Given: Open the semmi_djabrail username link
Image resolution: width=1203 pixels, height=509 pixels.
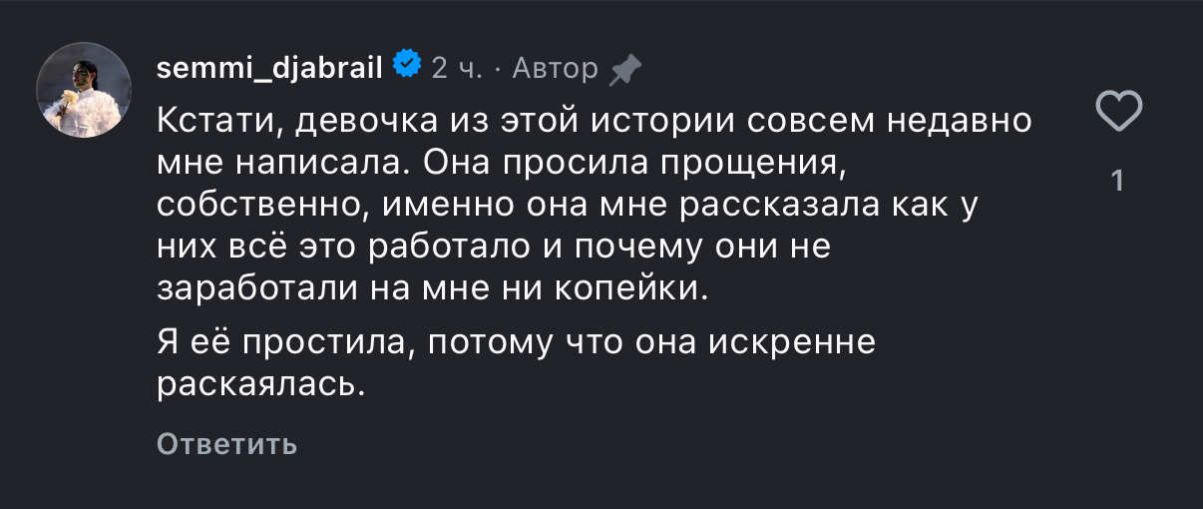Looking at the screenshot, I should [x=270, y=68].
